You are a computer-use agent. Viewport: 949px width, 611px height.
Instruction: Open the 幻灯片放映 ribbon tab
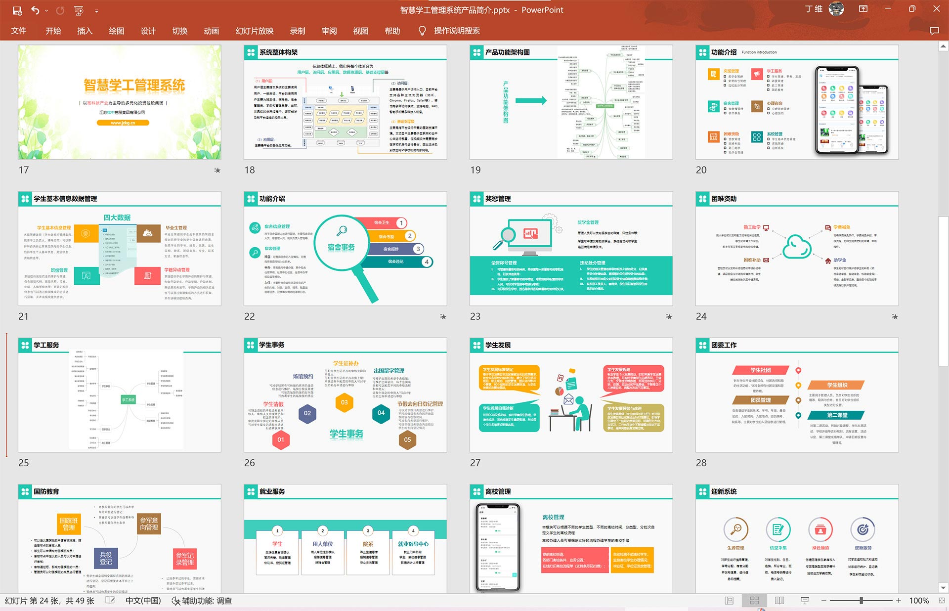tap(254, 31)
